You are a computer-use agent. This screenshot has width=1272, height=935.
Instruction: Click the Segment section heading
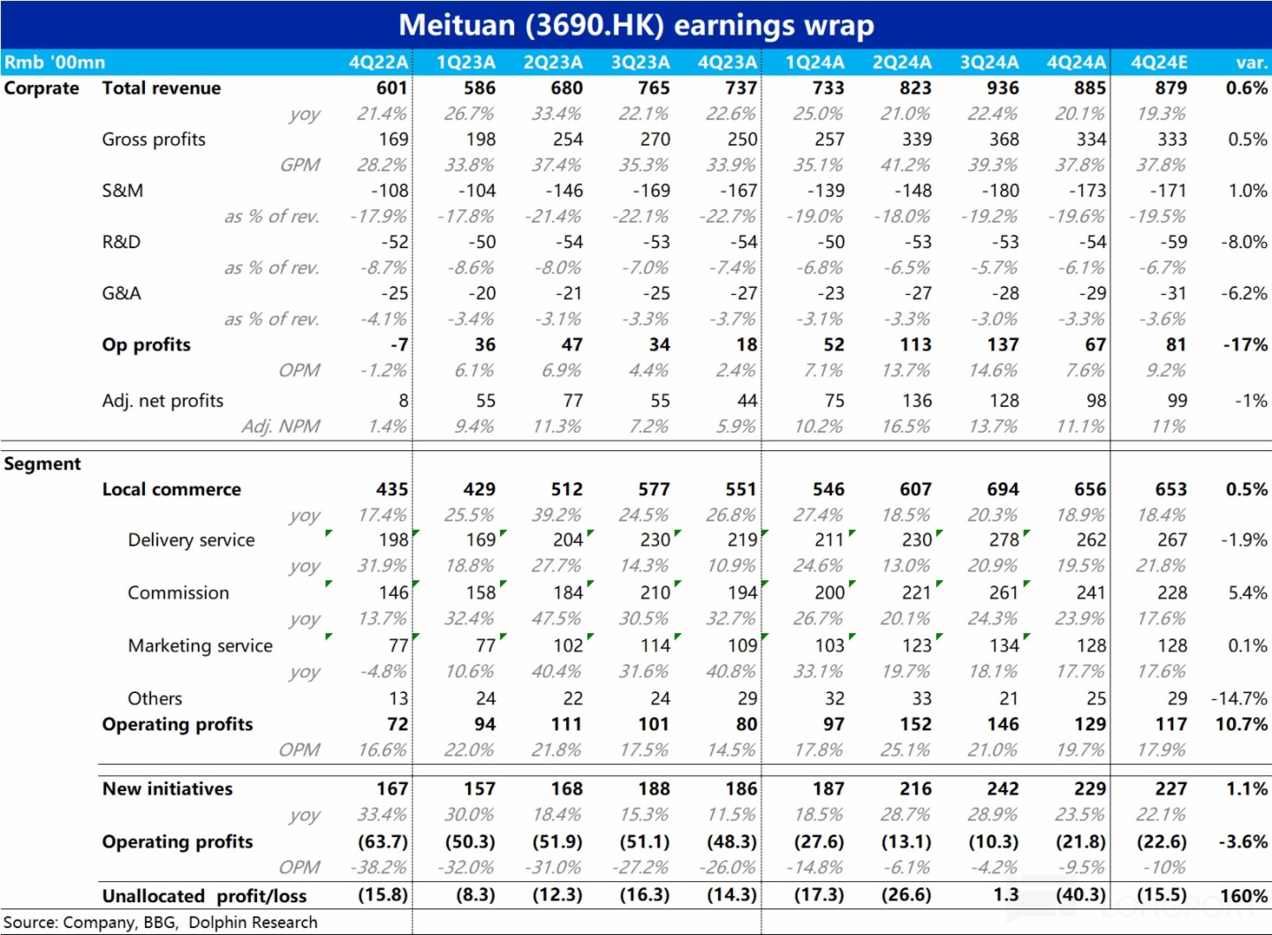[42, 464]
